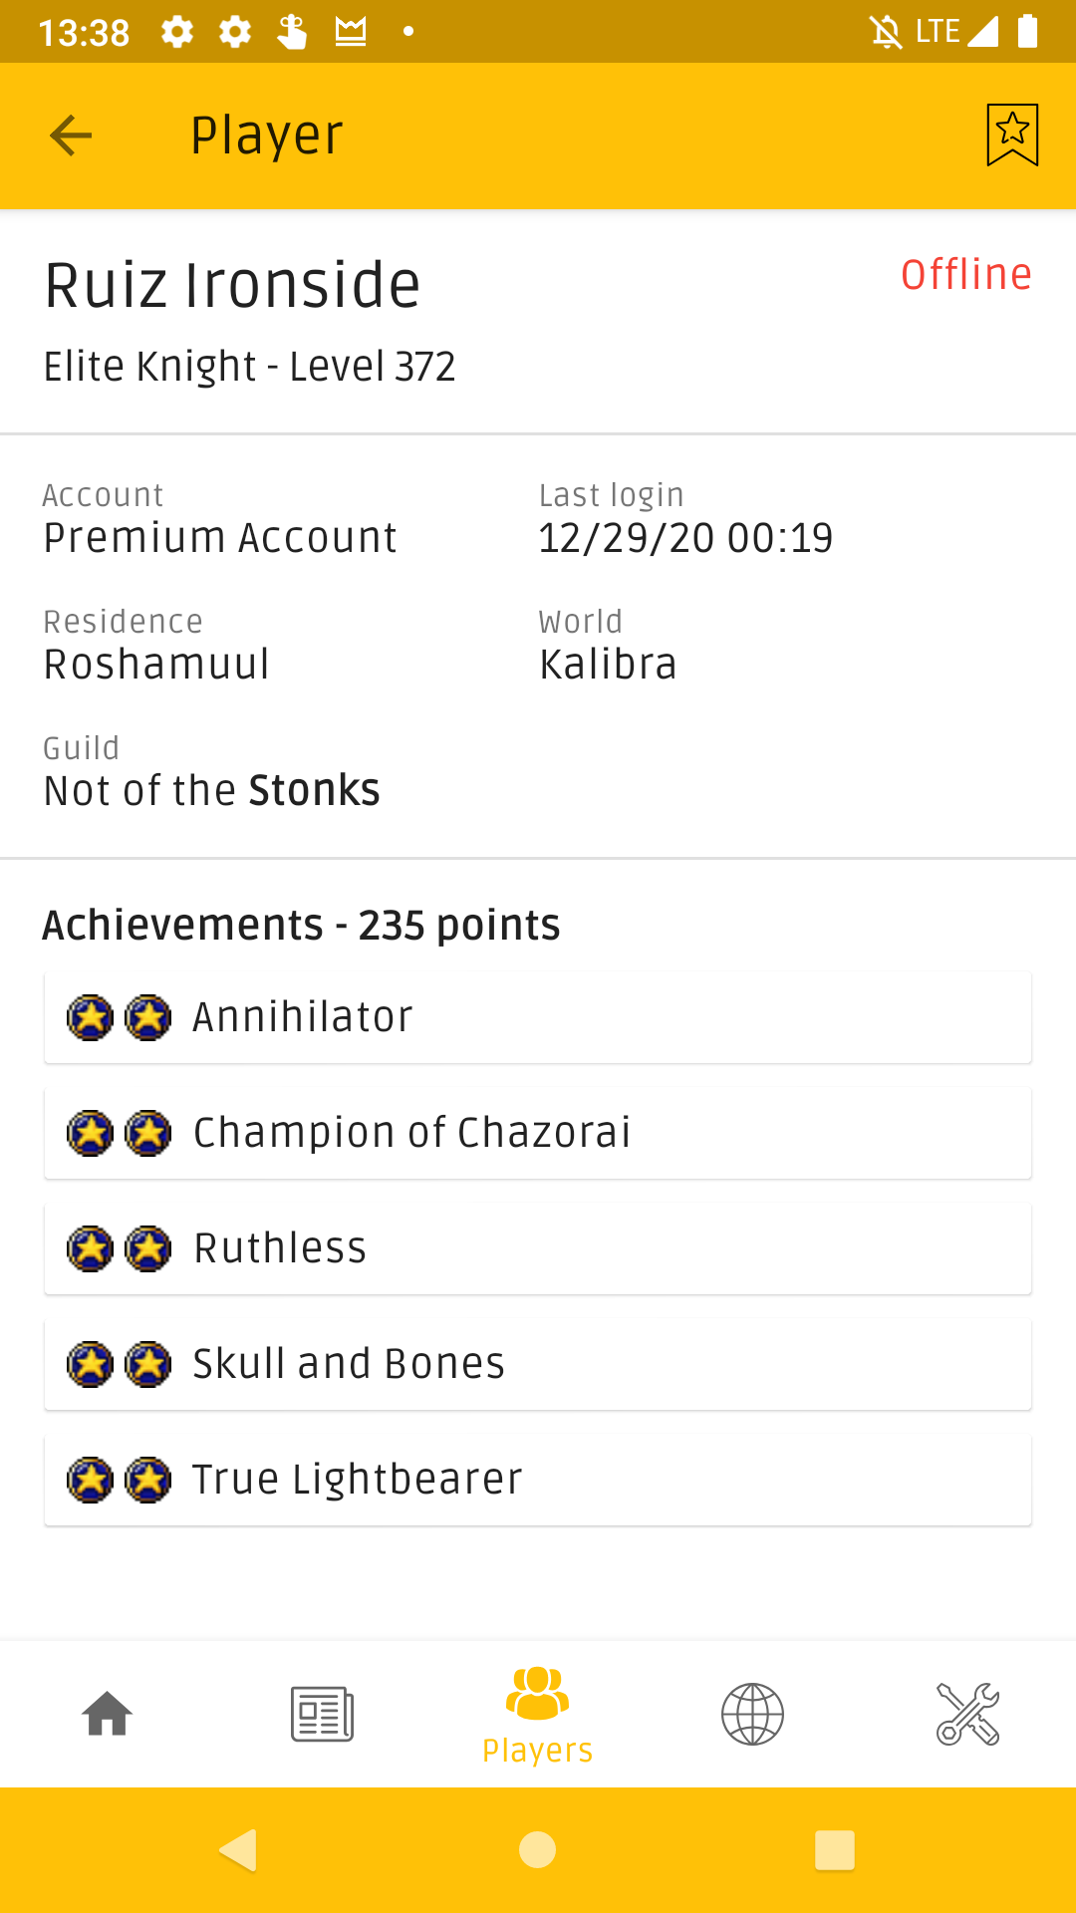Tap the Android home circle button
1076x1913 pixels.
(538, 1850)
